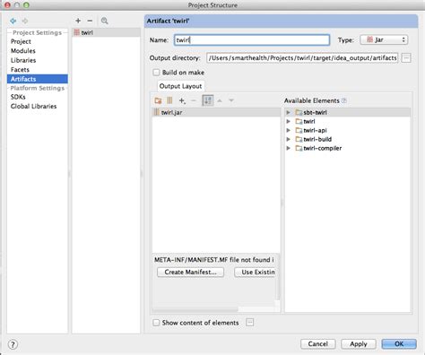
Task: Open Libraries settings page
Action: (23, 60)
